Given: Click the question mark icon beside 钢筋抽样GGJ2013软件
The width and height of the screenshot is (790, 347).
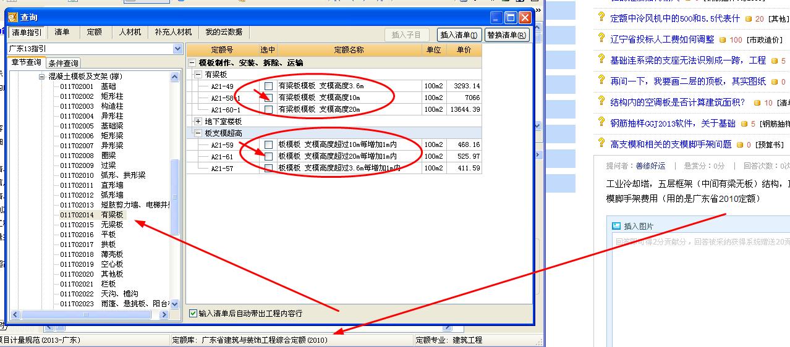Looking at the screenshot, I should (x=601, y=122).
